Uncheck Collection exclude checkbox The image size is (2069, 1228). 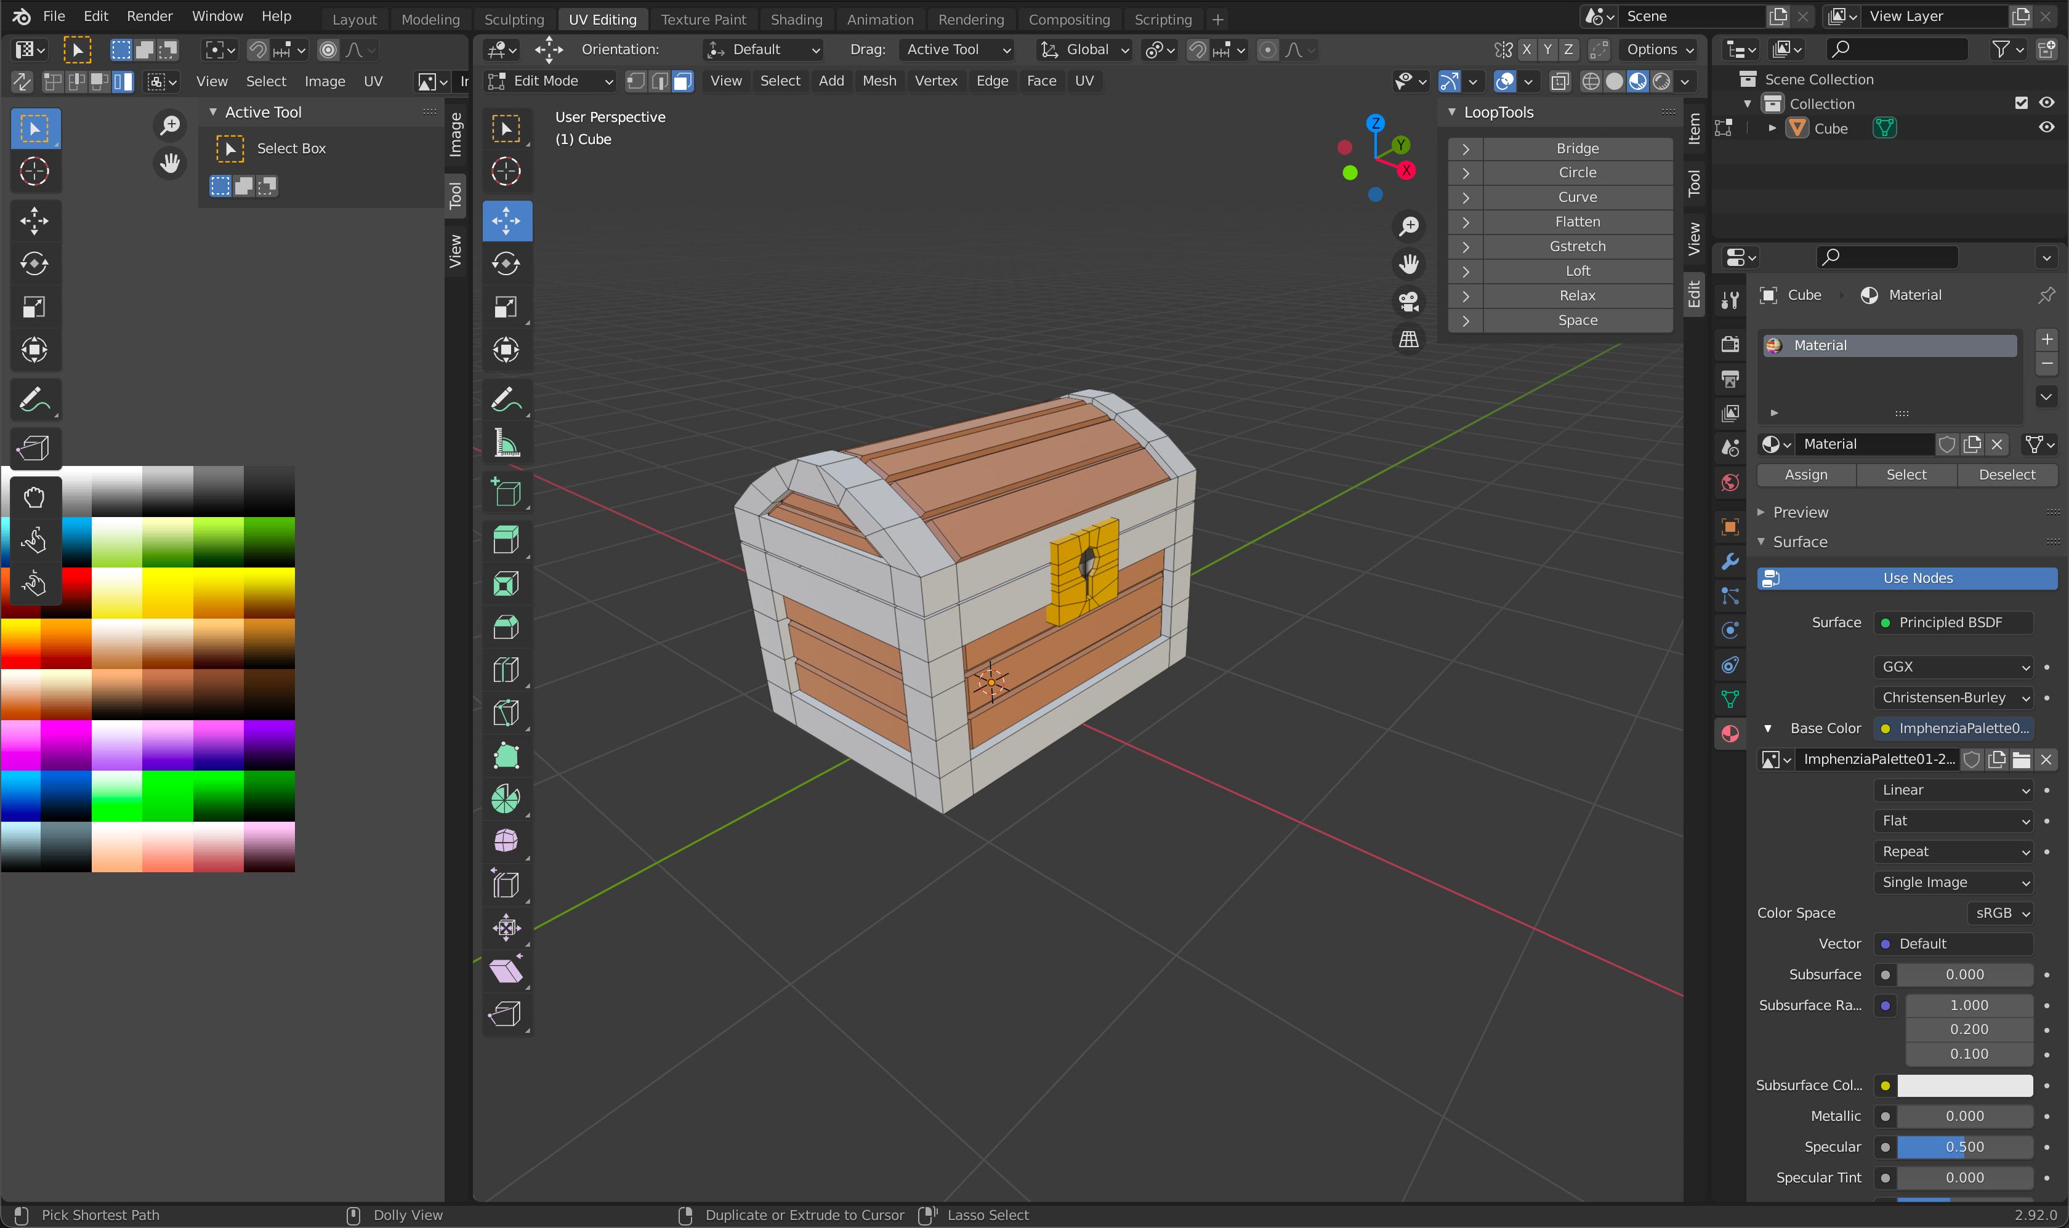[x=2022, y=103]
